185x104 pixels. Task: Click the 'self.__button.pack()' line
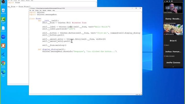pos(53,35)
